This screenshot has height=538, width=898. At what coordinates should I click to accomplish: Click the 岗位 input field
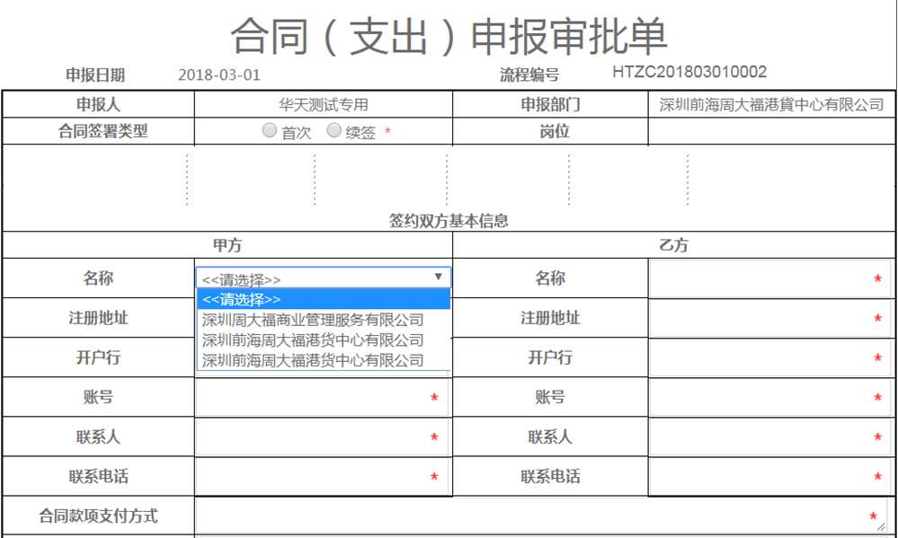(x=771, y=130)
